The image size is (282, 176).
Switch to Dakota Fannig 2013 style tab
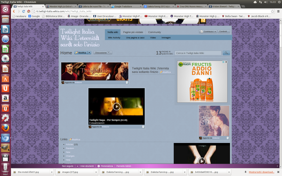pos(159,6)
